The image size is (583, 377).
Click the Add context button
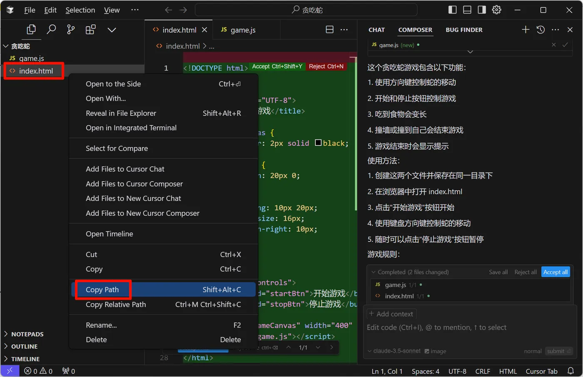tap(391, 314)
